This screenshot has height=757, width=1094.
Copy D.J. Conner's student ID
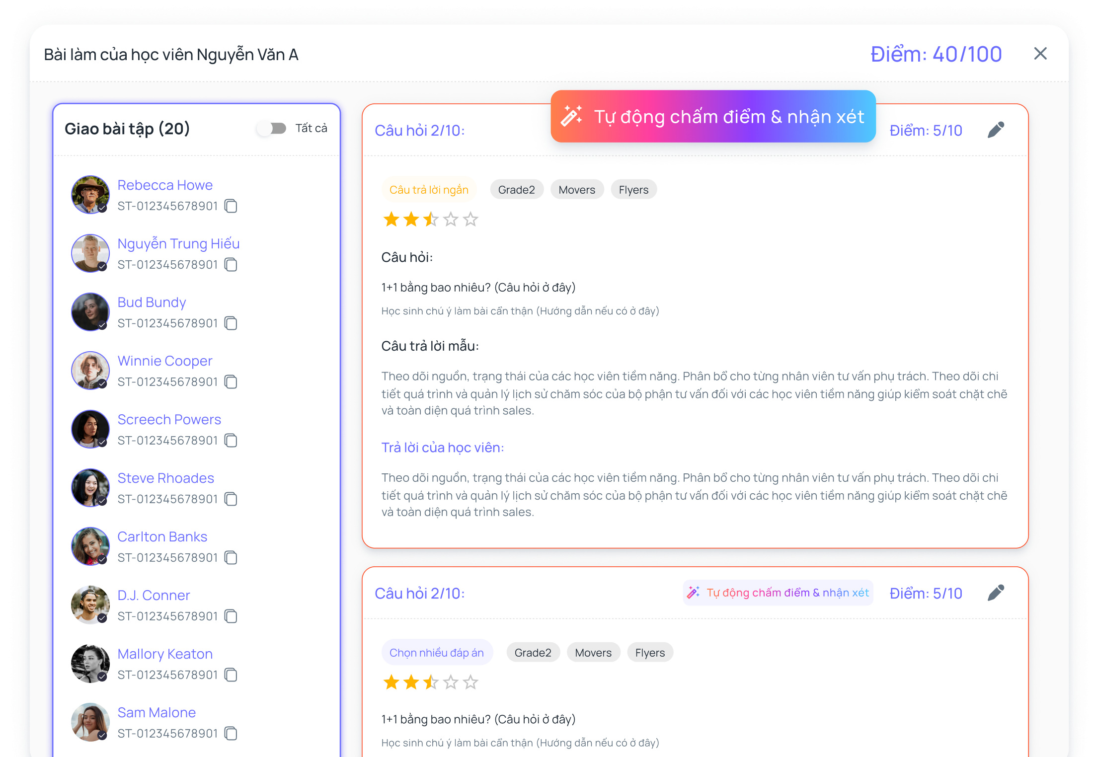pos(231,616)
